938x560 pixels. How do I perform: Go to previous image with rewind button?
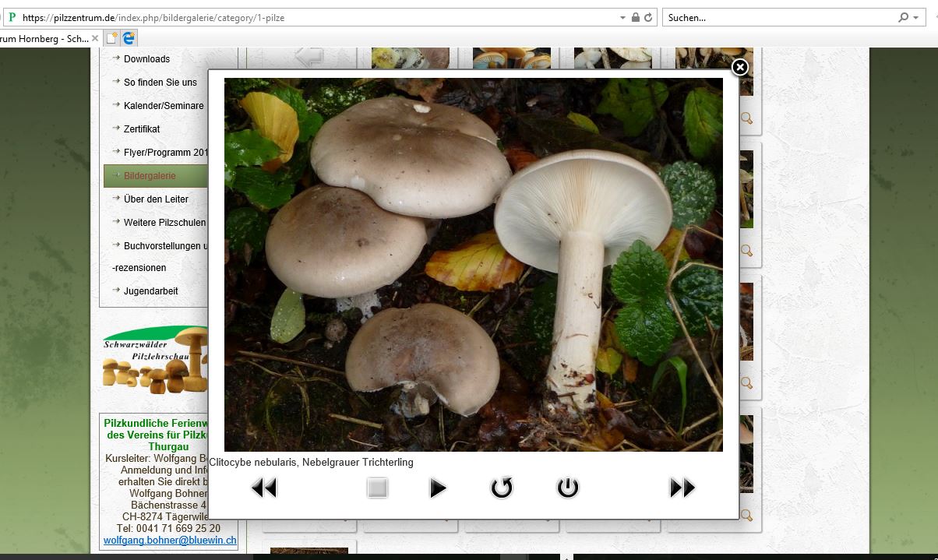pyautogui.click(x=264, y=488)
